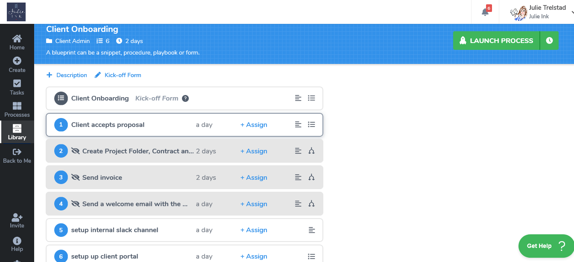Click the Julie Ink logo
This screenshot has height=262, width=574.
click(16, 12)
